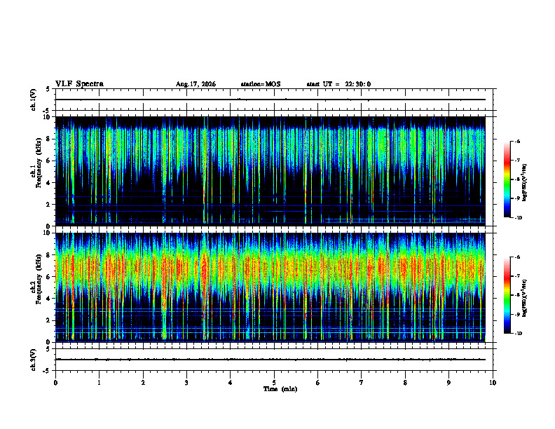The width and height of the screenshot is (555, 429).
Task: Click the "-6" label on ch.1 color bar
Action: pos(517,141)
